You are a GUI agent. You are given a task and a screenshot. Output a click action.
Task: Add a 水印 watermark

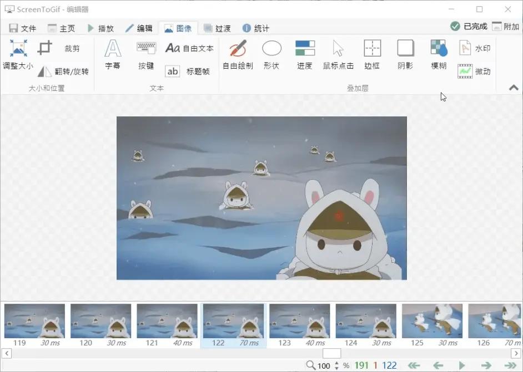(x=474, y=48)
